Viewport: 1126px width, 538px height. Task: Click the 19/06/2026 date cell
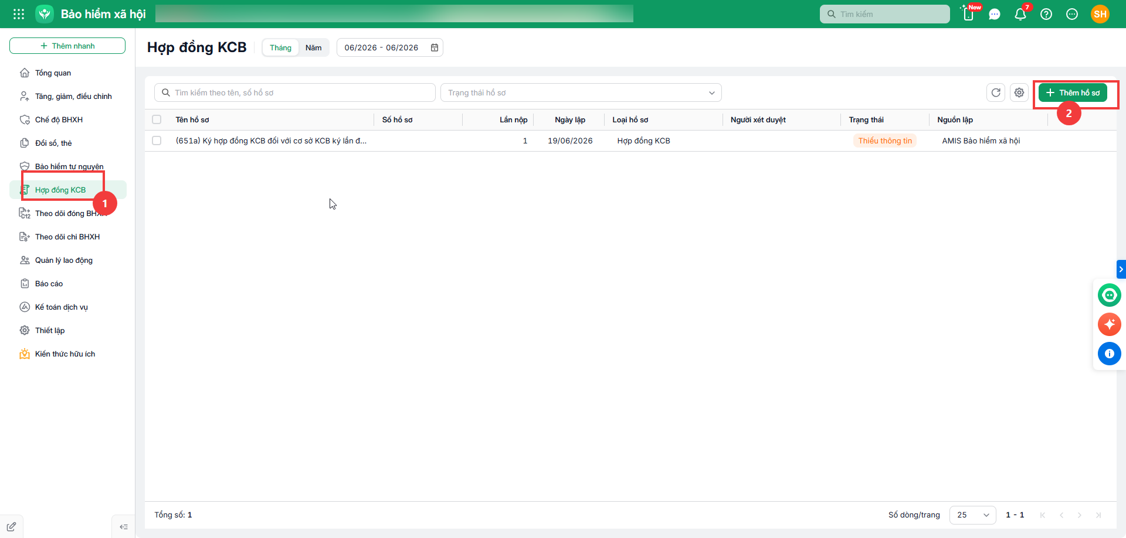(570, 141)
